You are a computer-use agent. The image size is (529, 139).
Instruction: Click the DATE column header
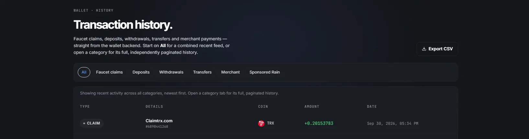[x=372, y=107]
